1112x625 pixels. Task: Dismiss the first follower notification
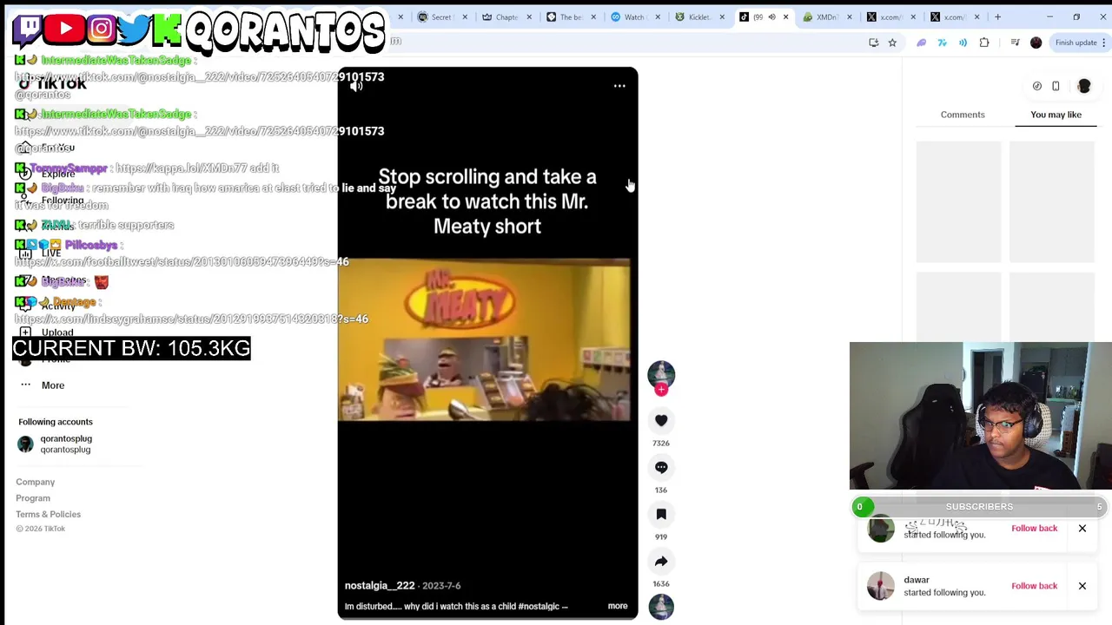click(x=1082, y=528)
